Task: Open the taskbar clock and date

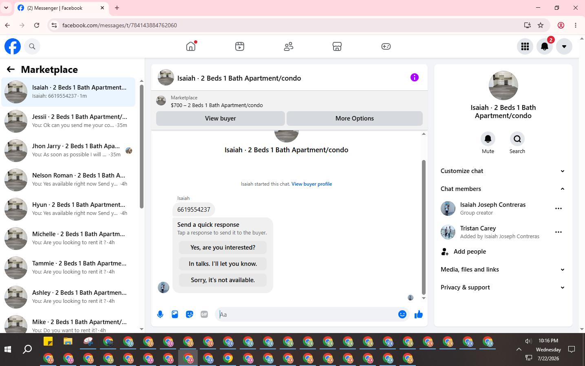Action: click(x=548, y=349)
